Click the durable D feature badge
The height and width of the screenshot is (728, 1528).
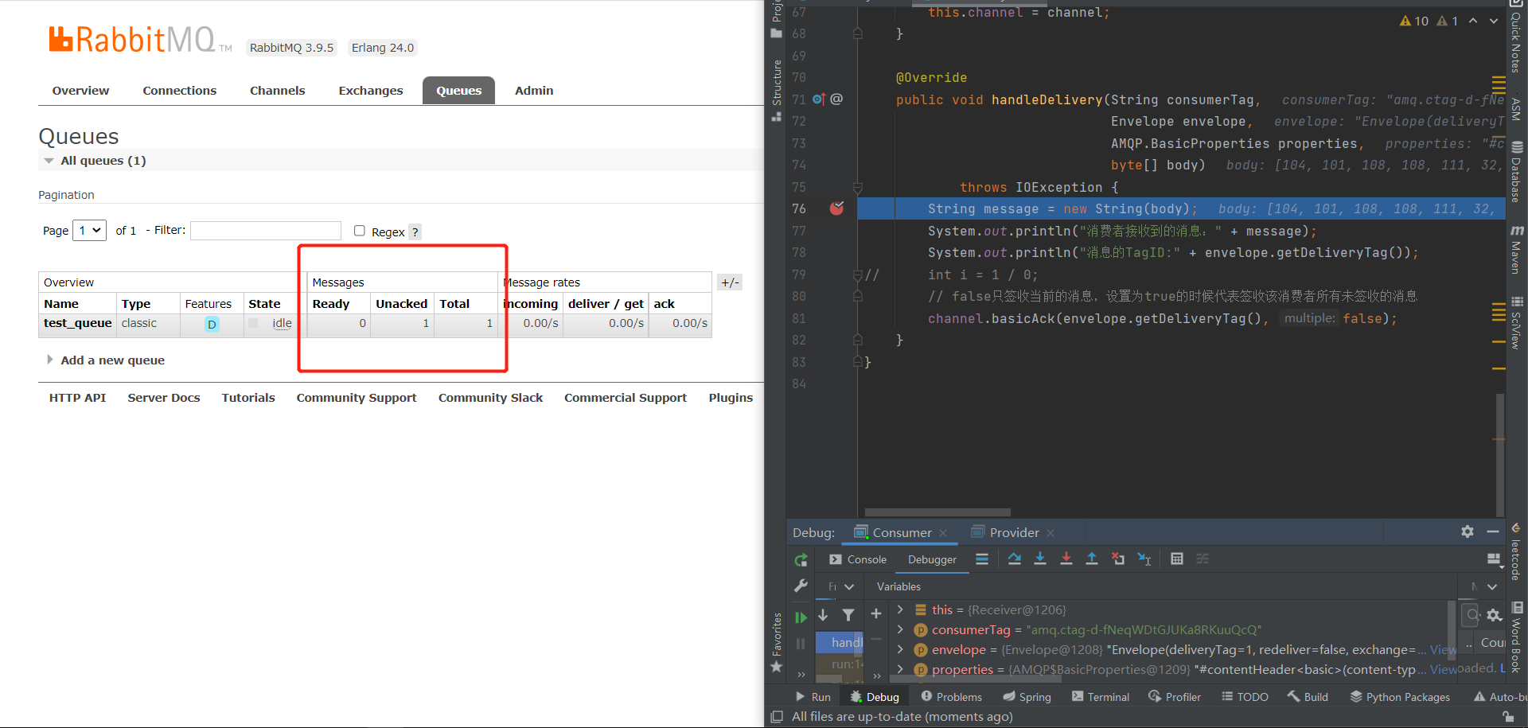click(212, 325)
